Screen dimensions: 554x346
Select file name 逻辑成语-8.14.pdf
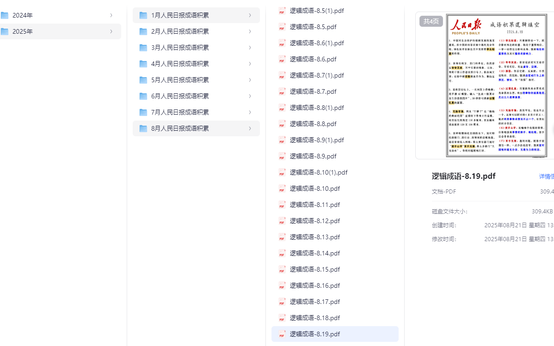click(x=315, y=253)
